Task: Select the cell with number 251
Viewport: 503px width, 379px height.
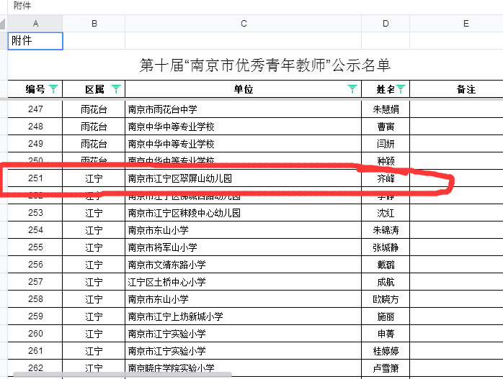Action: pos(35,178)
